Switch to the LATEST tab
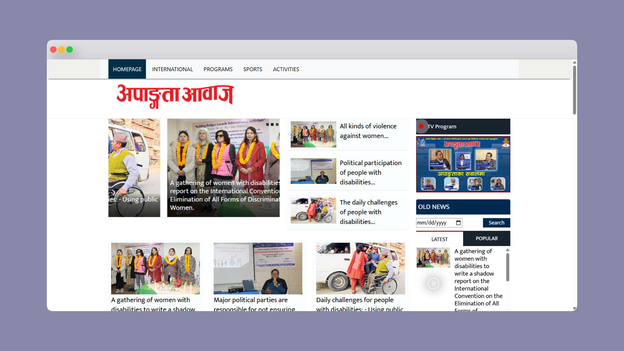This screenshot has height=351, width=624. point(439,239)
